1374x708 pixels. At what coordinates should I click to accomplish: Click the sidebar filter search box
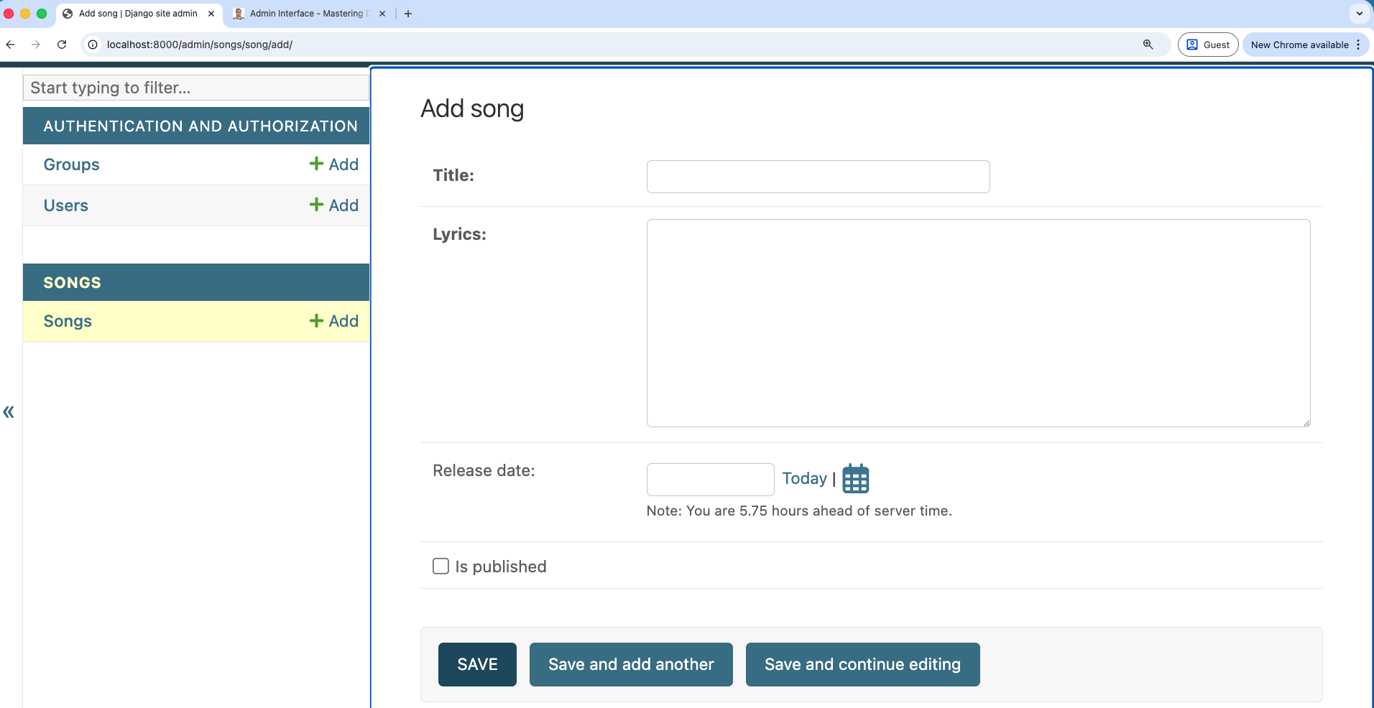(x=196, y=88)
